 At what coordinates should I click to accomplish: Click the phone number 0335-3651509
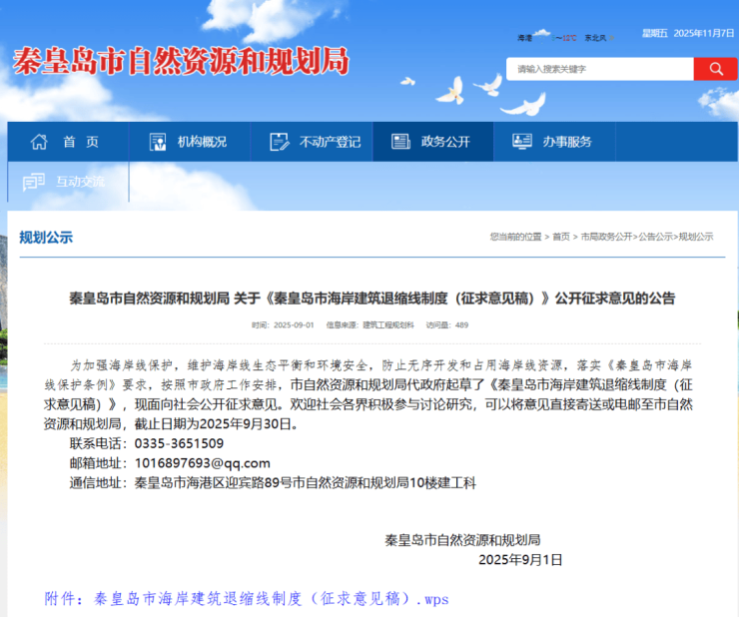tap(179, 443)
